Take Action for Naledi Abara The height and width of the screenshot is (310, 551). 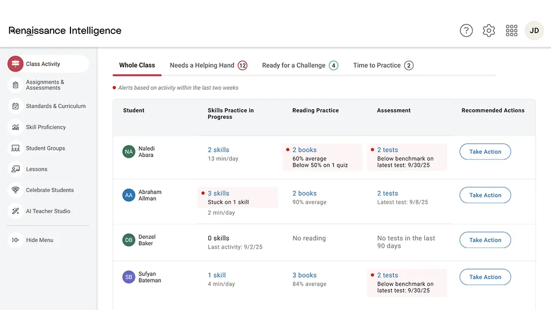pyautogui.click(x=485, y=151)
